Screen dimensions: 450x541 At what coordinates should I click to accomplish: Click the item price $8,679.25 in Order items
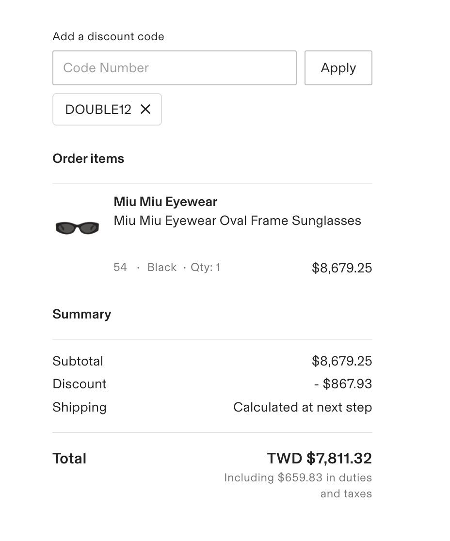click(x=341, y=268)
